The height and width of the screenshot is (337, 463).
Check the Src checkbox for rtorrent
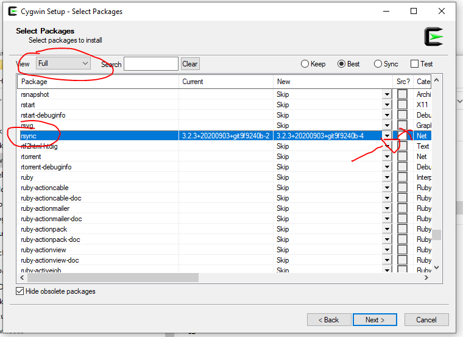tap(402, 157)
